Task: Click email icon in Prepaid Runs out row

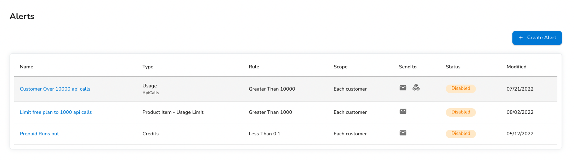Action: pos(403,133)
